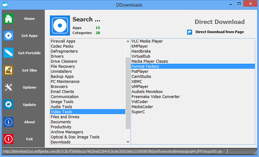Click the Get Portable USB stick icon
Screen dimensions: 259x157
8,53
